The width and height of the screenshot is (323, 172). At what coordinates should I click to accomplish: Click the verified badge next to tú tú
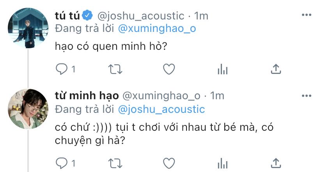point(87,16)
